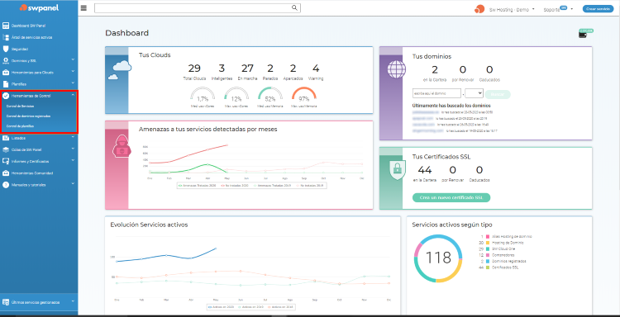Screen dimensions: 620x317
Task: Click the domain name input field
Action: point(436,93)
